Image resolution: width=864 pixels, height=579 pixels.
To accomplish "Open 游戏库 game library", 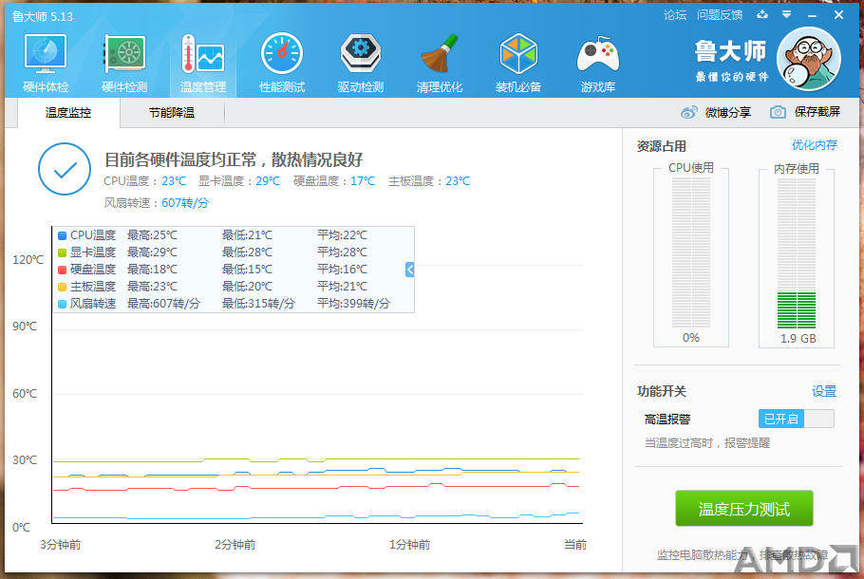I will tap(598, 64).
